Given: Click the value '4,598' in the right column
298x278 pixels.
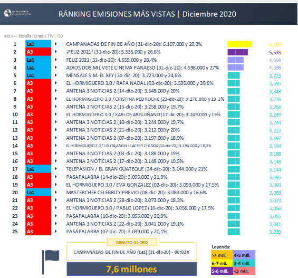Looking at the screenshot, I should pyautogui.click(x=275, y=68).
